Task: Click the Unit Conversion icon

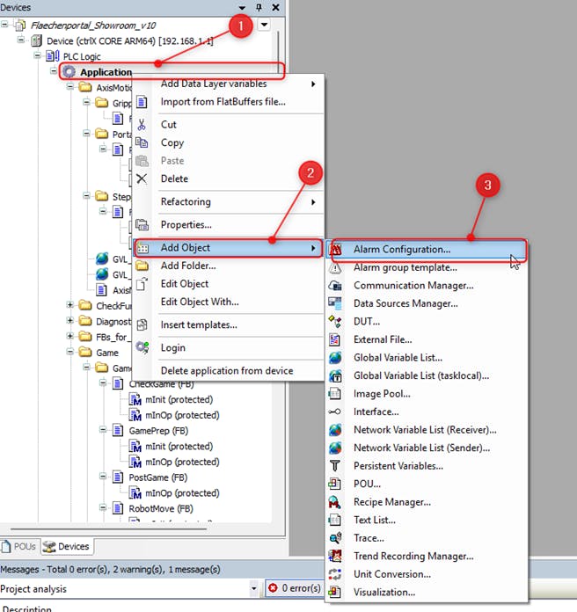Action: [x=335, y=574]
